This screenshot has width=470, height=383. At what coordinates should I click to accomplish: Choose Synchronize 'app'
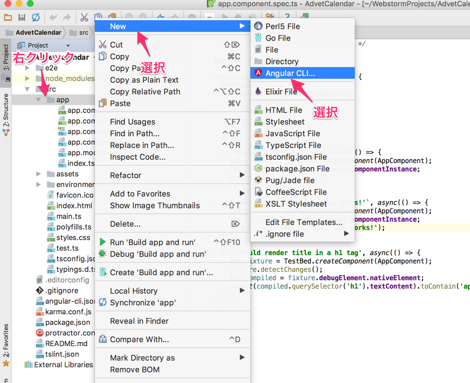[x=173, y=302]
